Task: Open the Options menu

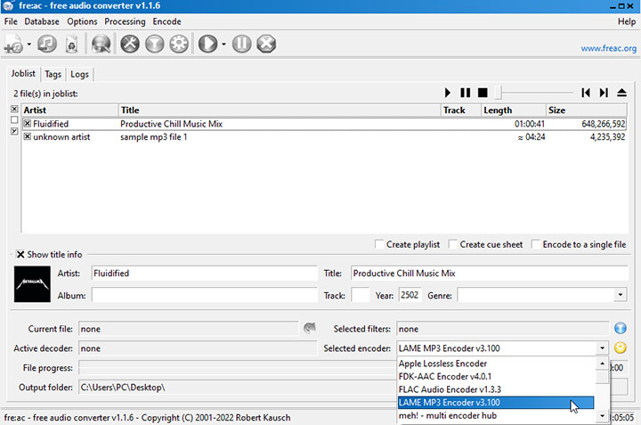Action: pos(82,21)
